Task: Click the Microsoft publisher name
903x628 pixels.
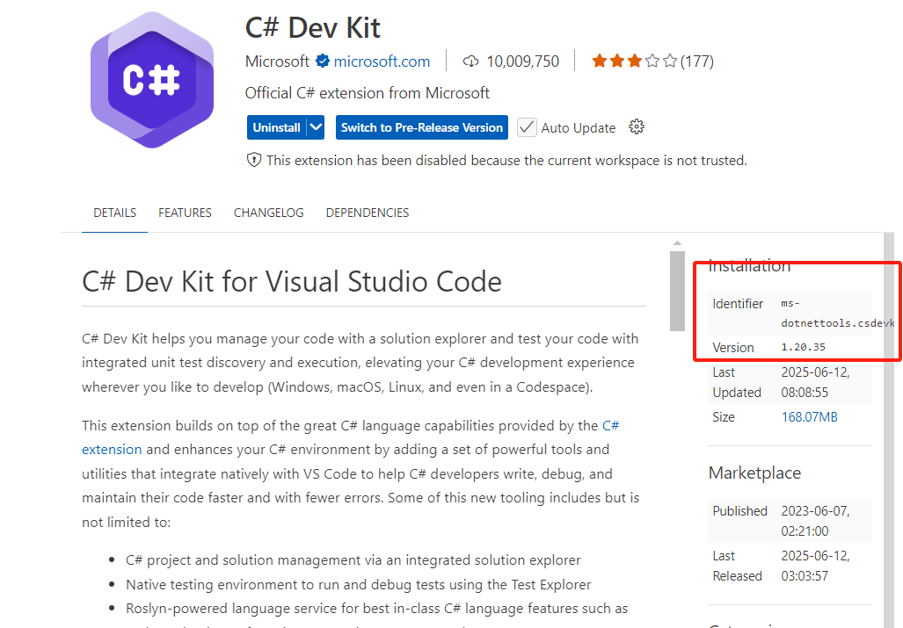Action: pyautogui.click(x=277, y=61)
